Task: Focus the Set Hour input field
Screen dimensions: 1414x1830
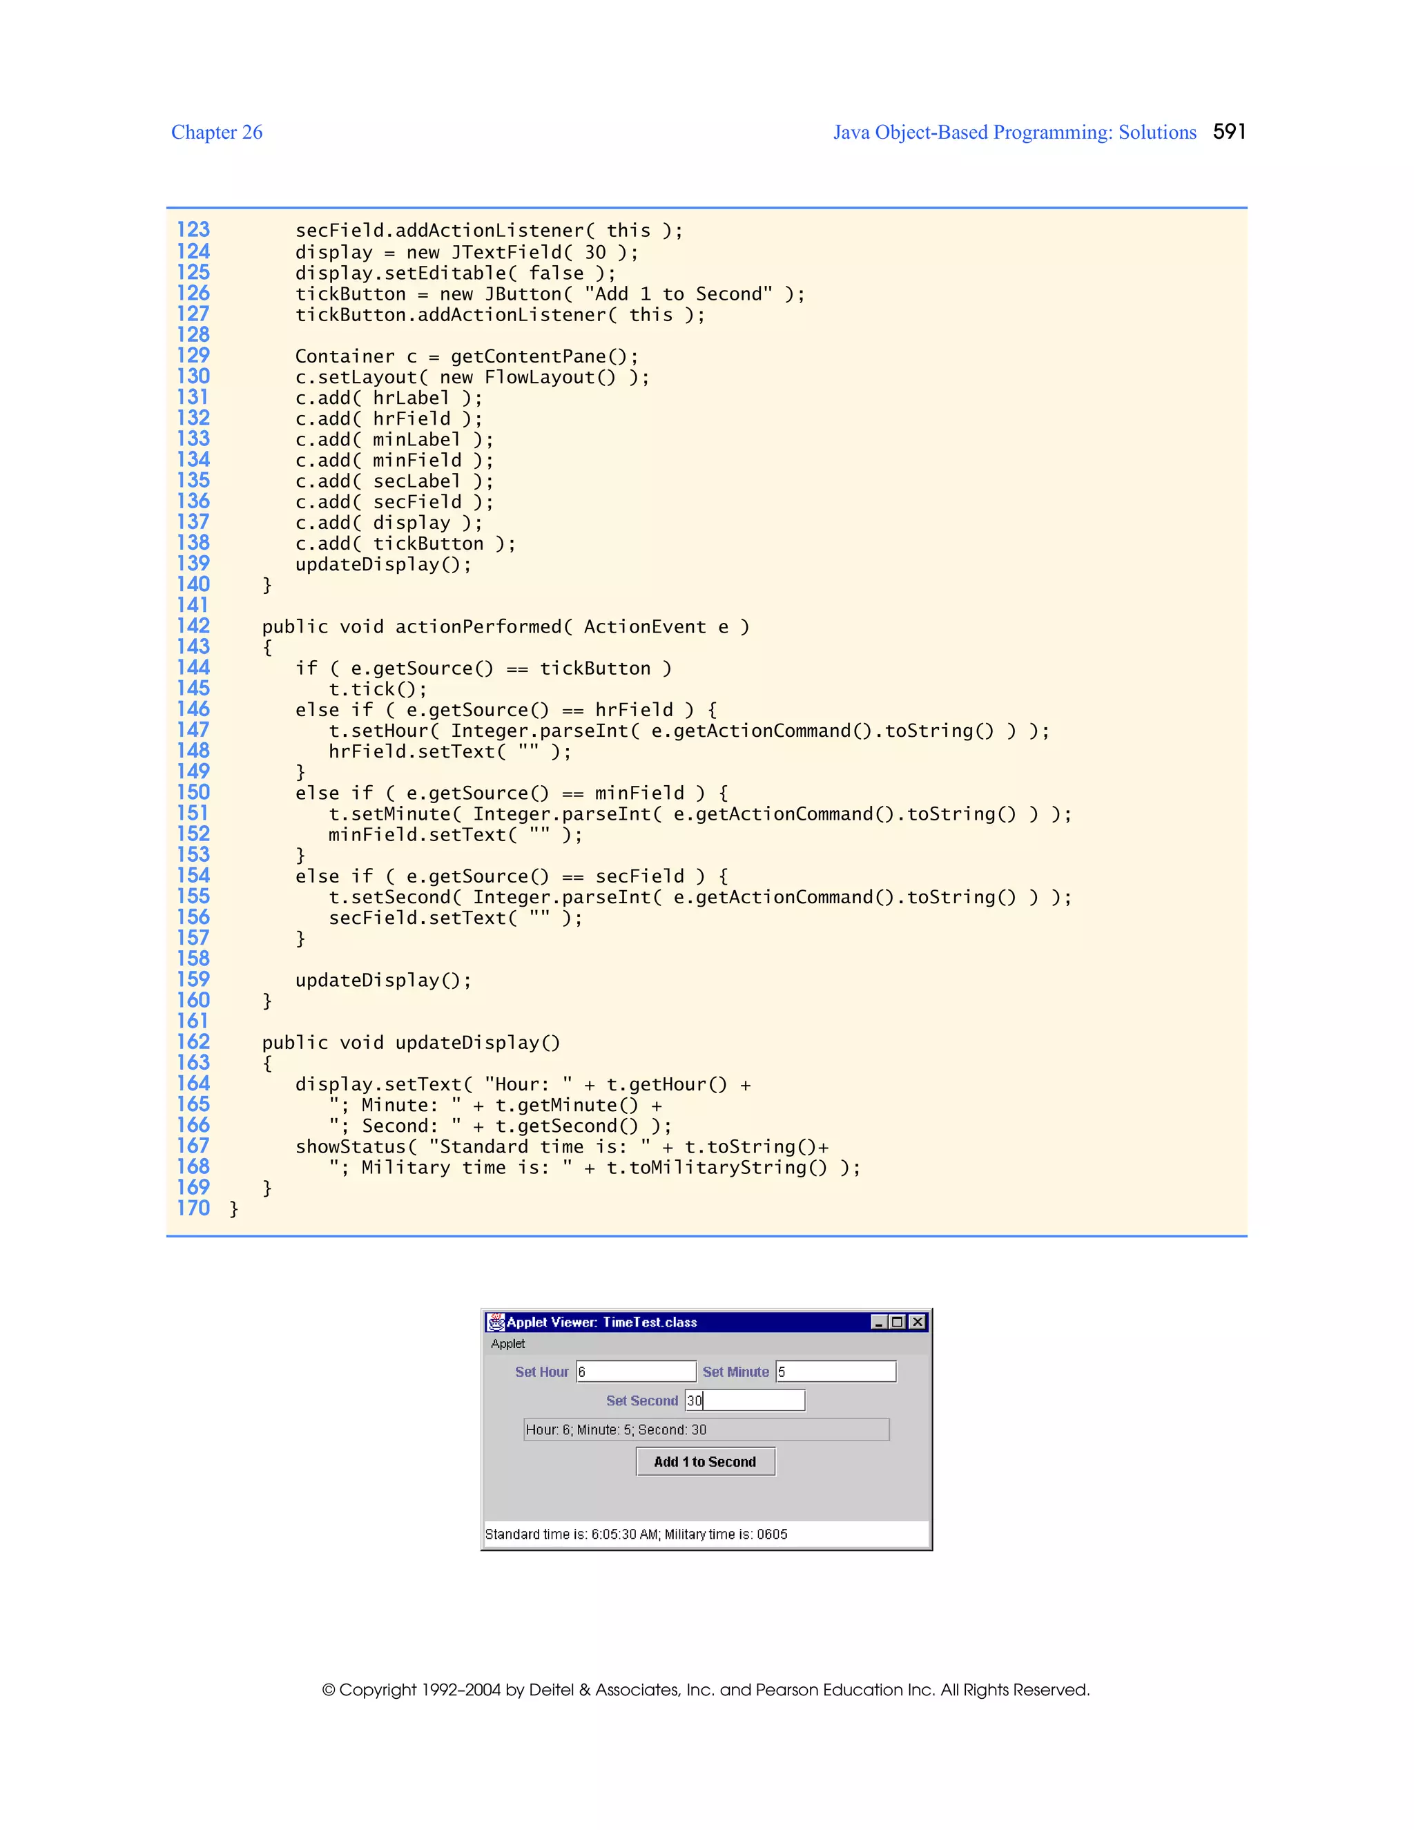Action: pos(636,1371)
